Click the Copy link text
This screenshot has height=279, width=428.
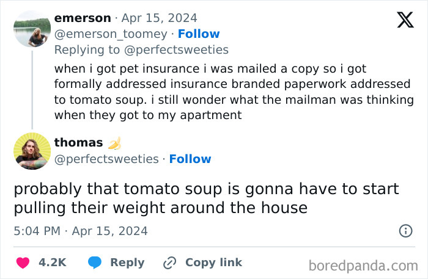point(213,263)
